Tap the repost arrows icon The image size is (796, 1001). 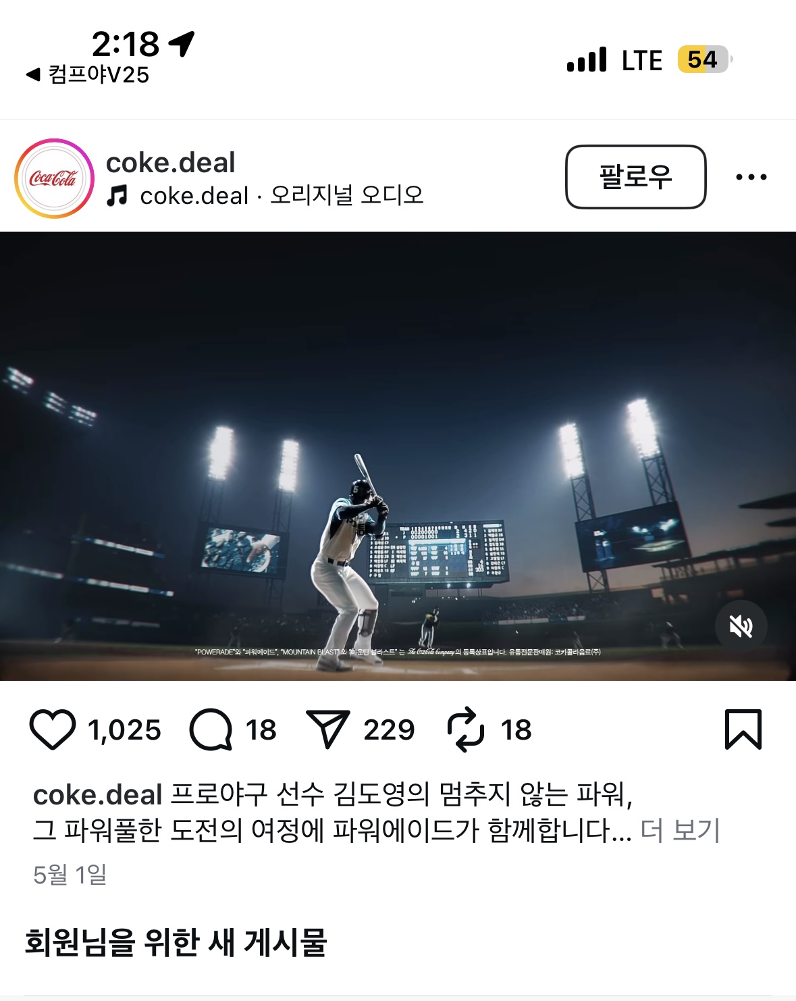(466, 729)
